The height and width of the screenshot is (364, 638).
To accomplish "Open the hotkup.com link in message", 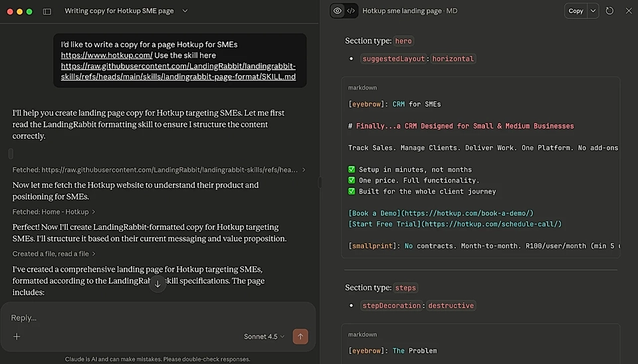I will click(106, 55).
